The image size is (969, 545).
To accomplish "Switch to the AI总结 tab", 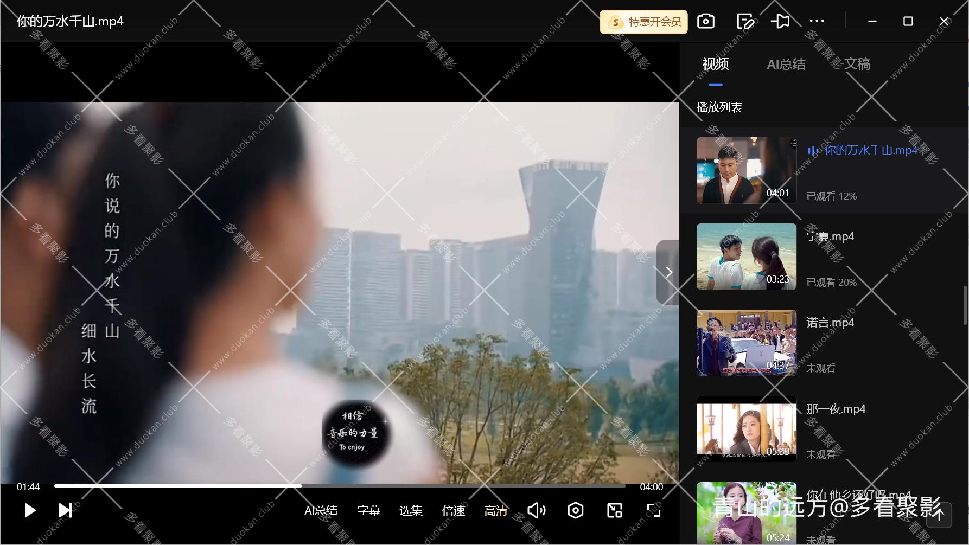I will (786, 65).
